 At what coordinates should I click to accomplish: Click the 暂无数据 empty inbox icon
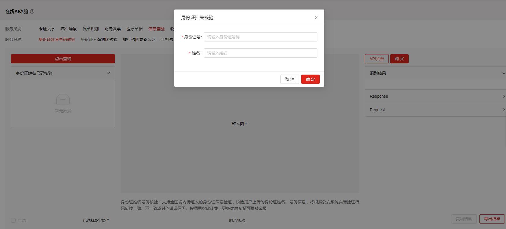pyautogui.click(x=63, y=99)
